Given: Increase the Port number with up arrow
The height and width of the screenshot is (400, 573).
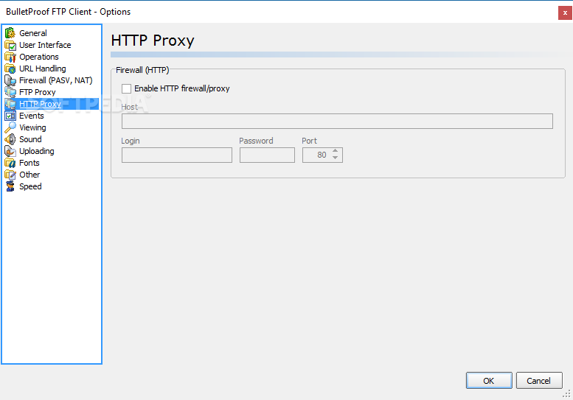Looking at the screenshot, I should 335,151.
